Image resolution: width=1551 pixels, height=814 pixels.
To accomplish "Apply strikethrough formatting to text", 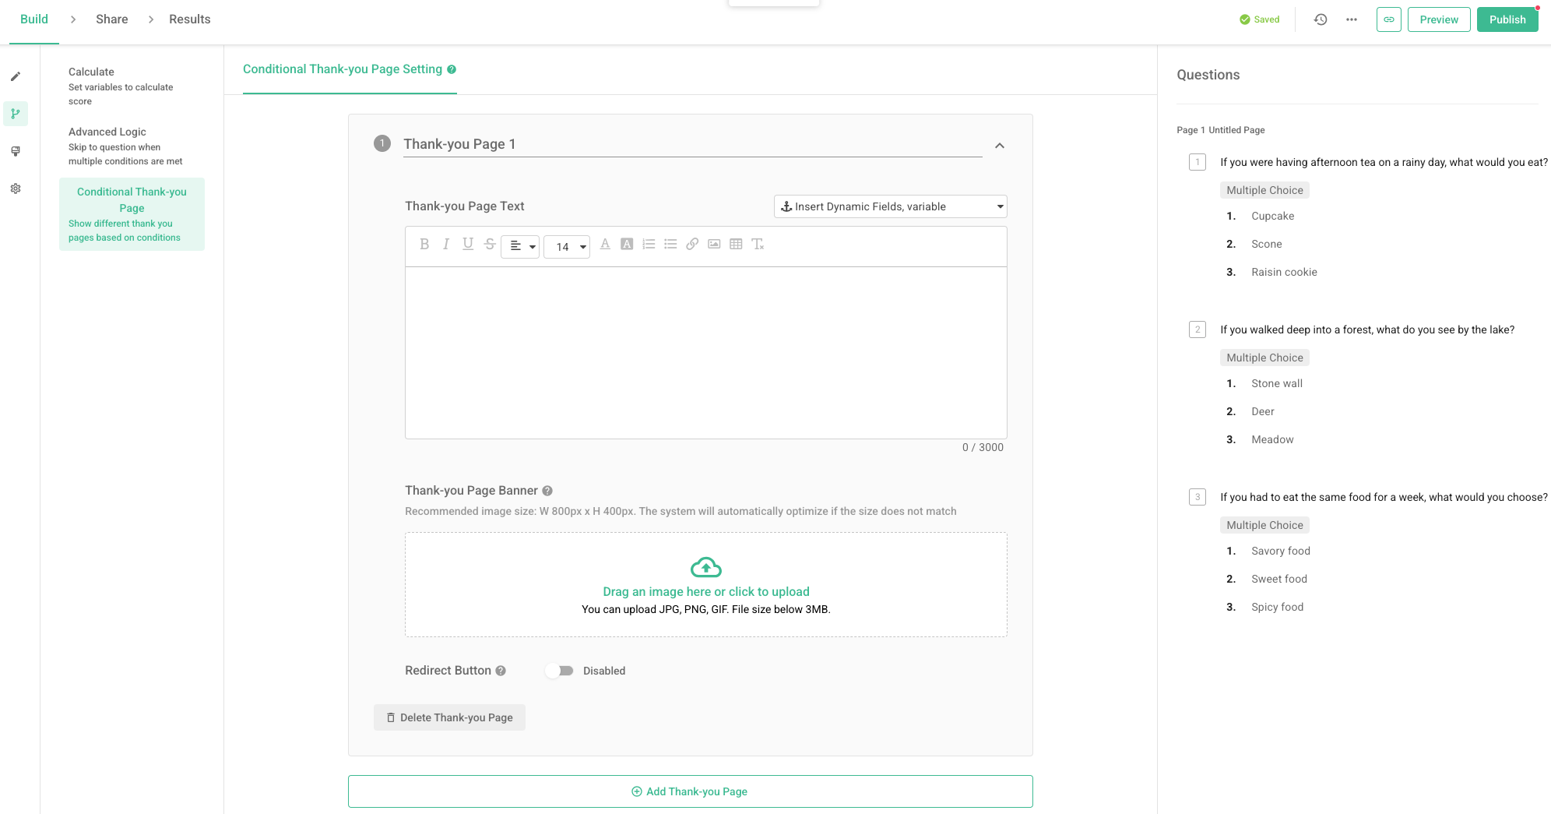I will coord(490,244).
